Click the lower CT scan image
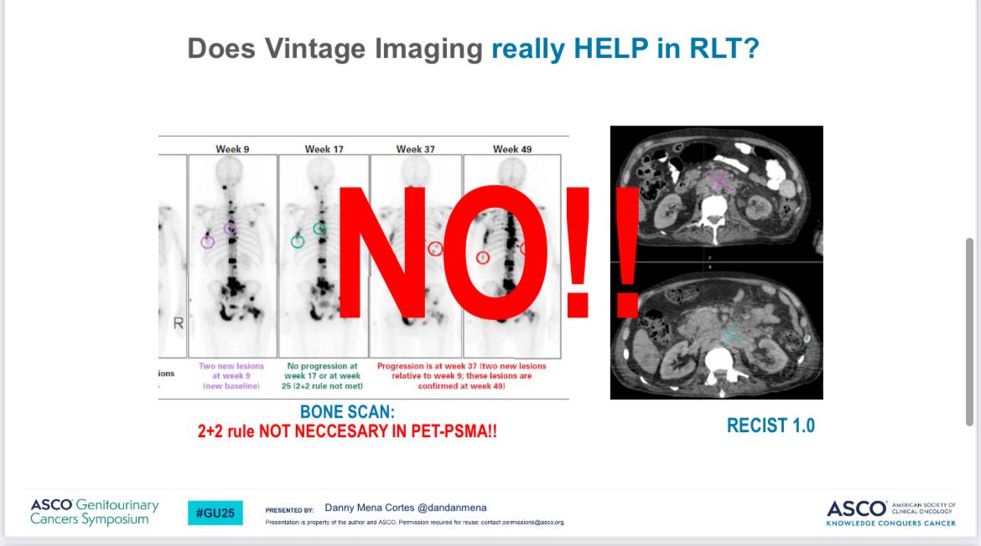This screenshot has height=546, width=981. [716, 331]
